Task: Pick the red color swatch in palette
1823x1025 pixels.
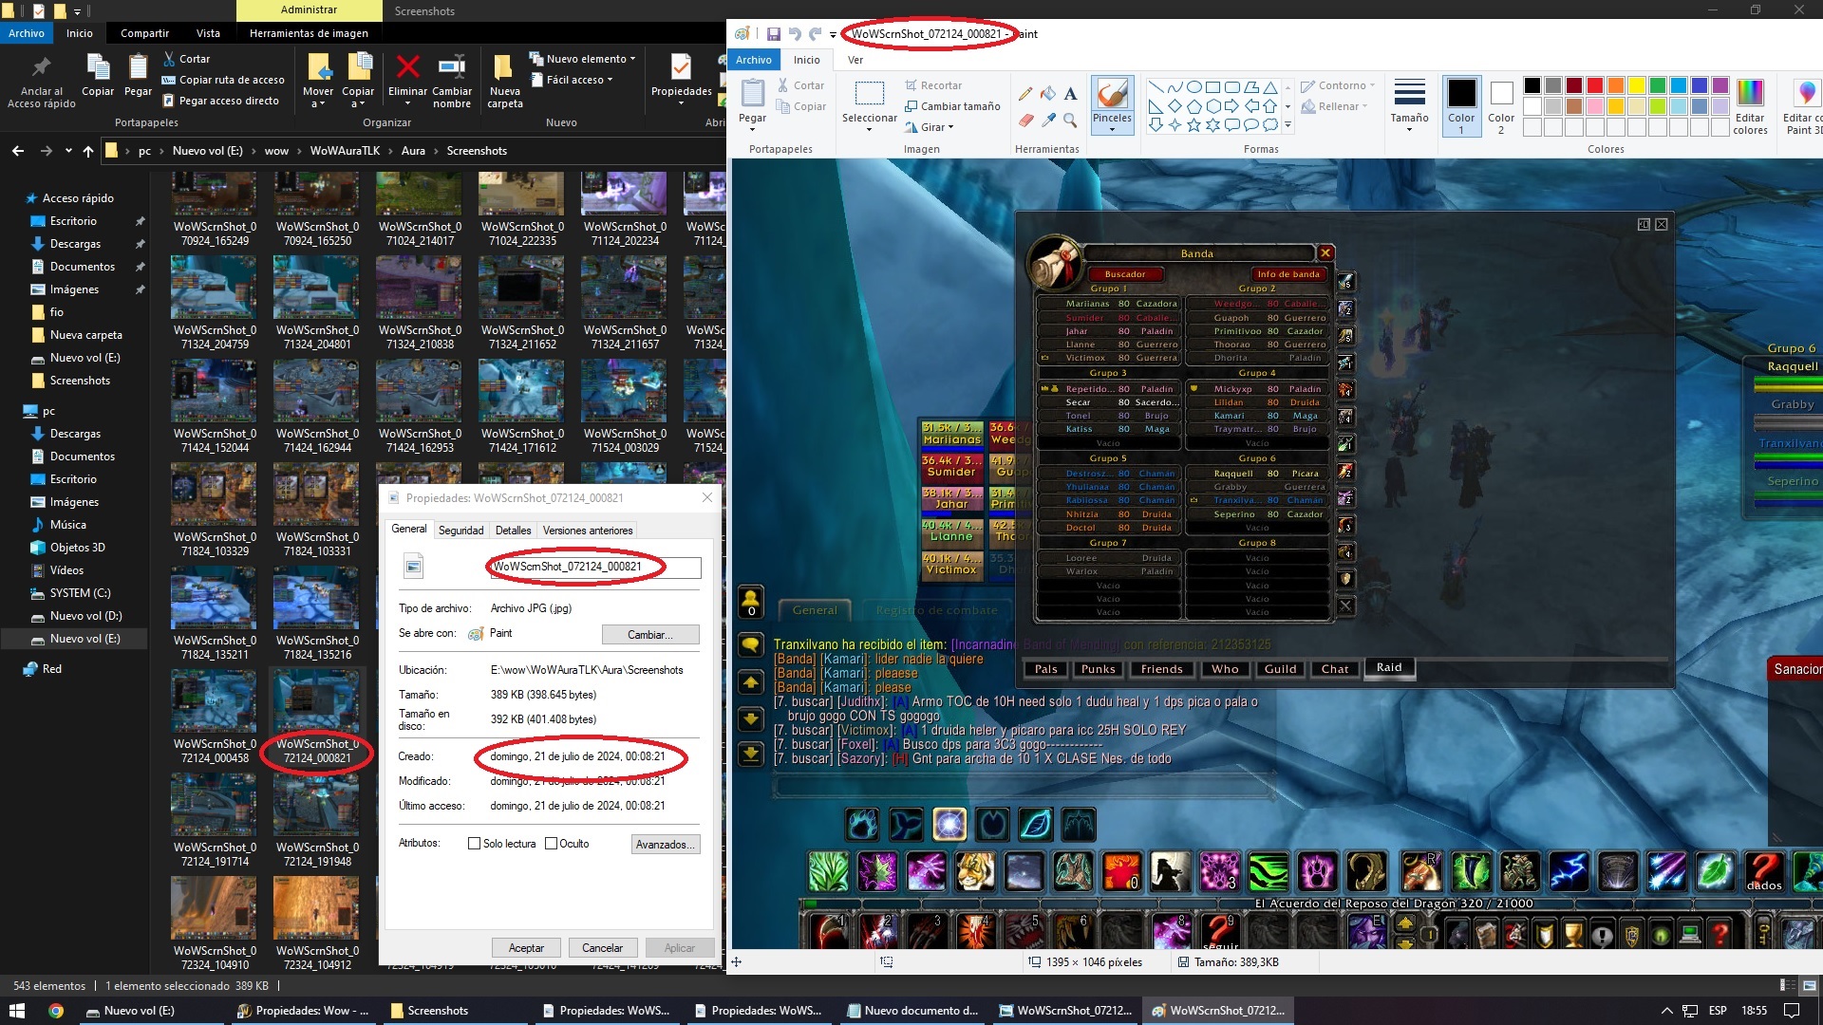Action: [1594, 85]
